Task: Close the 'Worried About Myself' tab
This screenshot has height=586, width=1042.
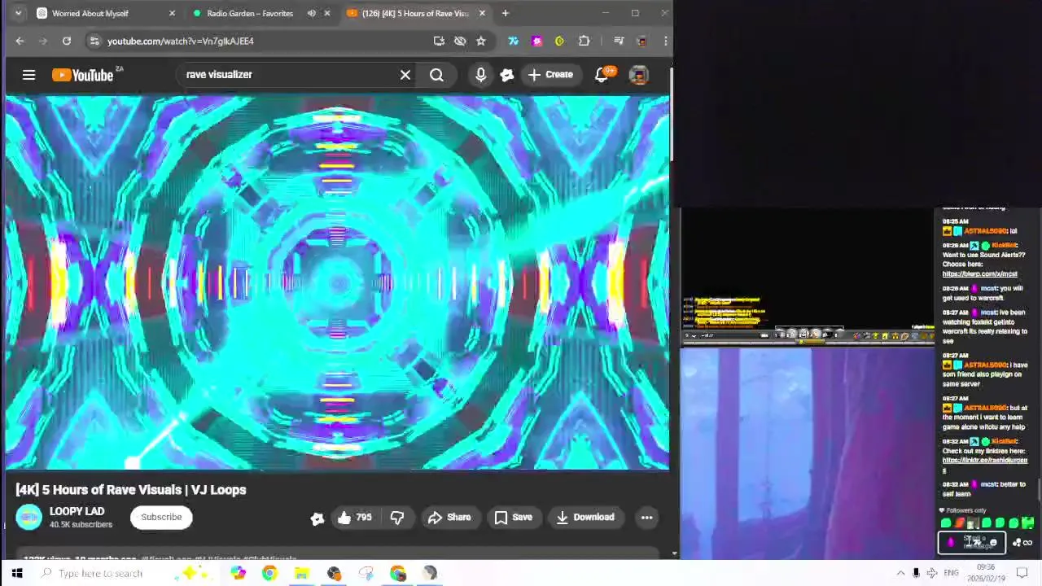Action: (172, 13)
